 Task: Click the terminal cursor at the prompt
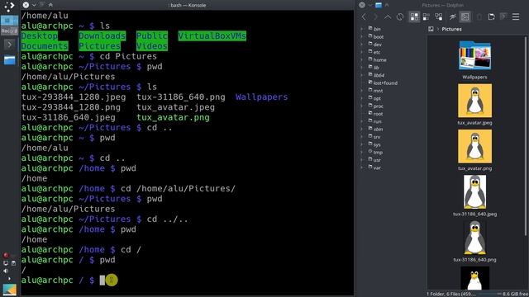(x=102, y=280)
